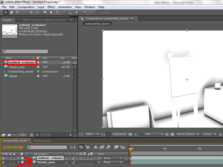Toggle the composition viewer lock icon
The width and height of the screenshot is (223, 167).
click(x=82, y=18)
